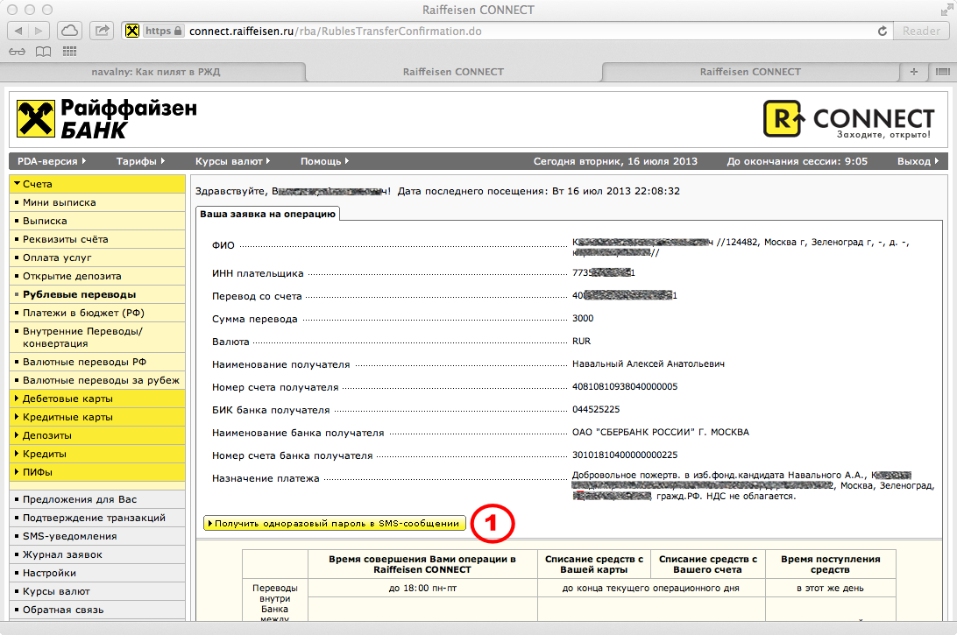Click the R-Connect logo
957x635 pixels.
(x=848, y=118)
